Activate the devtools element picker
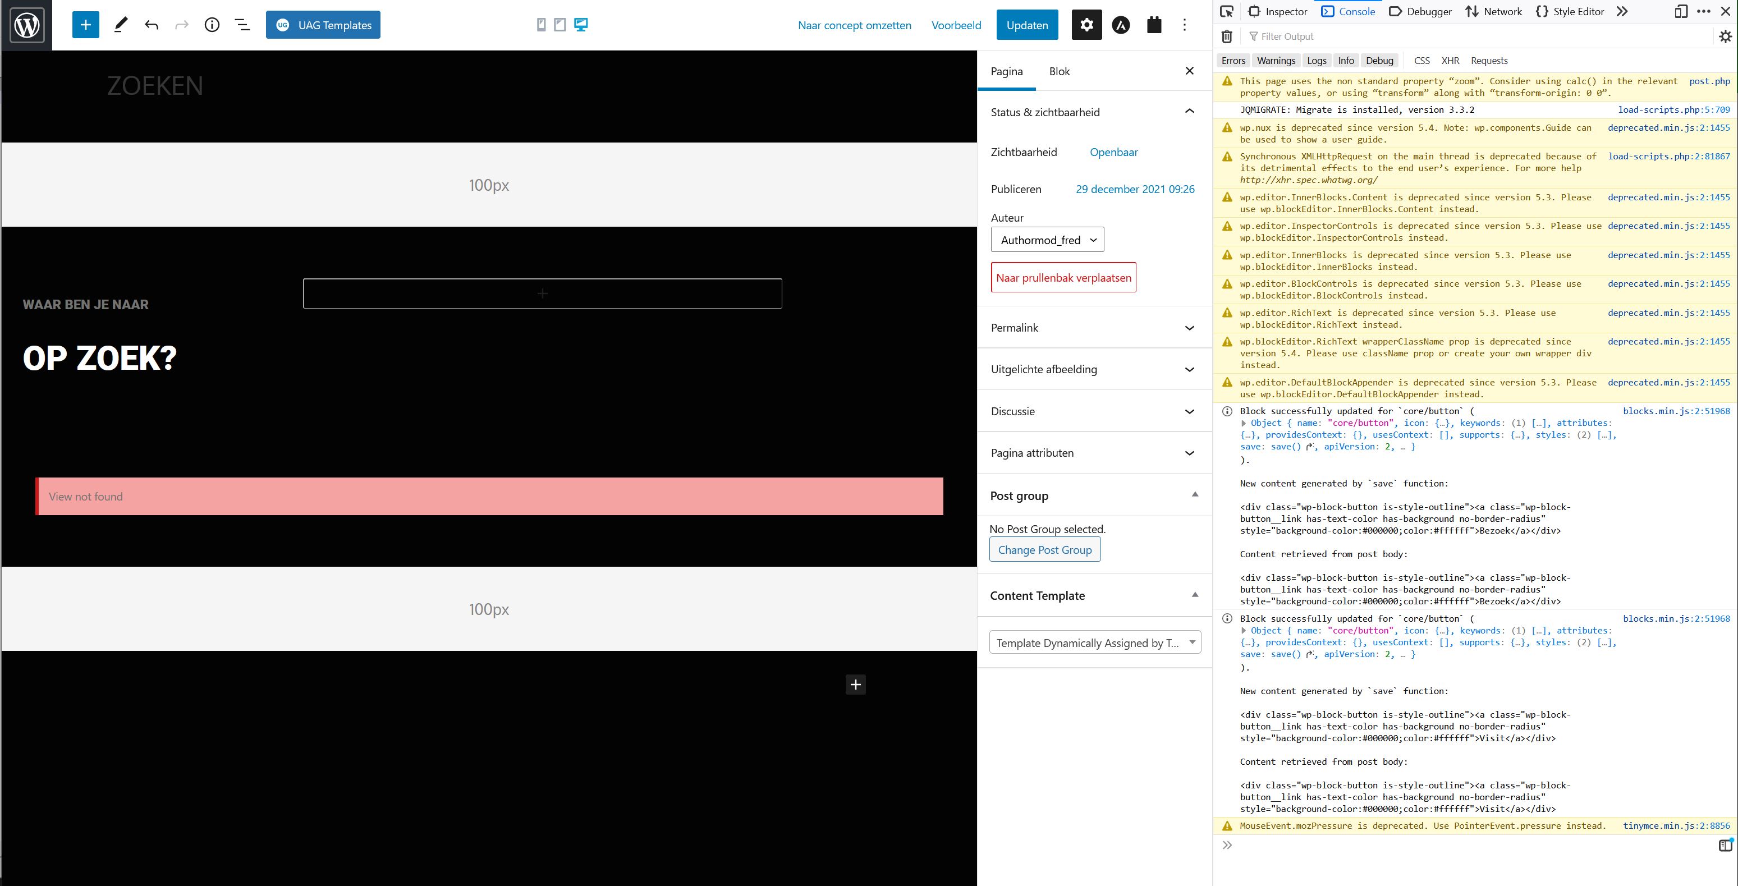The height and width of the screenshot is (886, 1738). point(1227,11)
